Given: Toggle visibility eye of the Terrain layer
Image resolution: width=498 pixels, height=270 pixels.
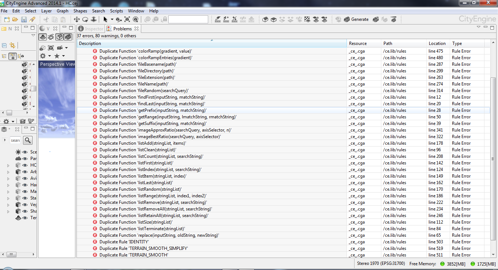Looking at the screenshot, I should 25,218.
